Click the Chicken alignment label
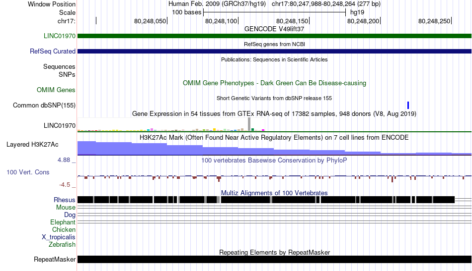Image resolution: width=472 pixels, height=271 pixels. (x=64, y=229)
